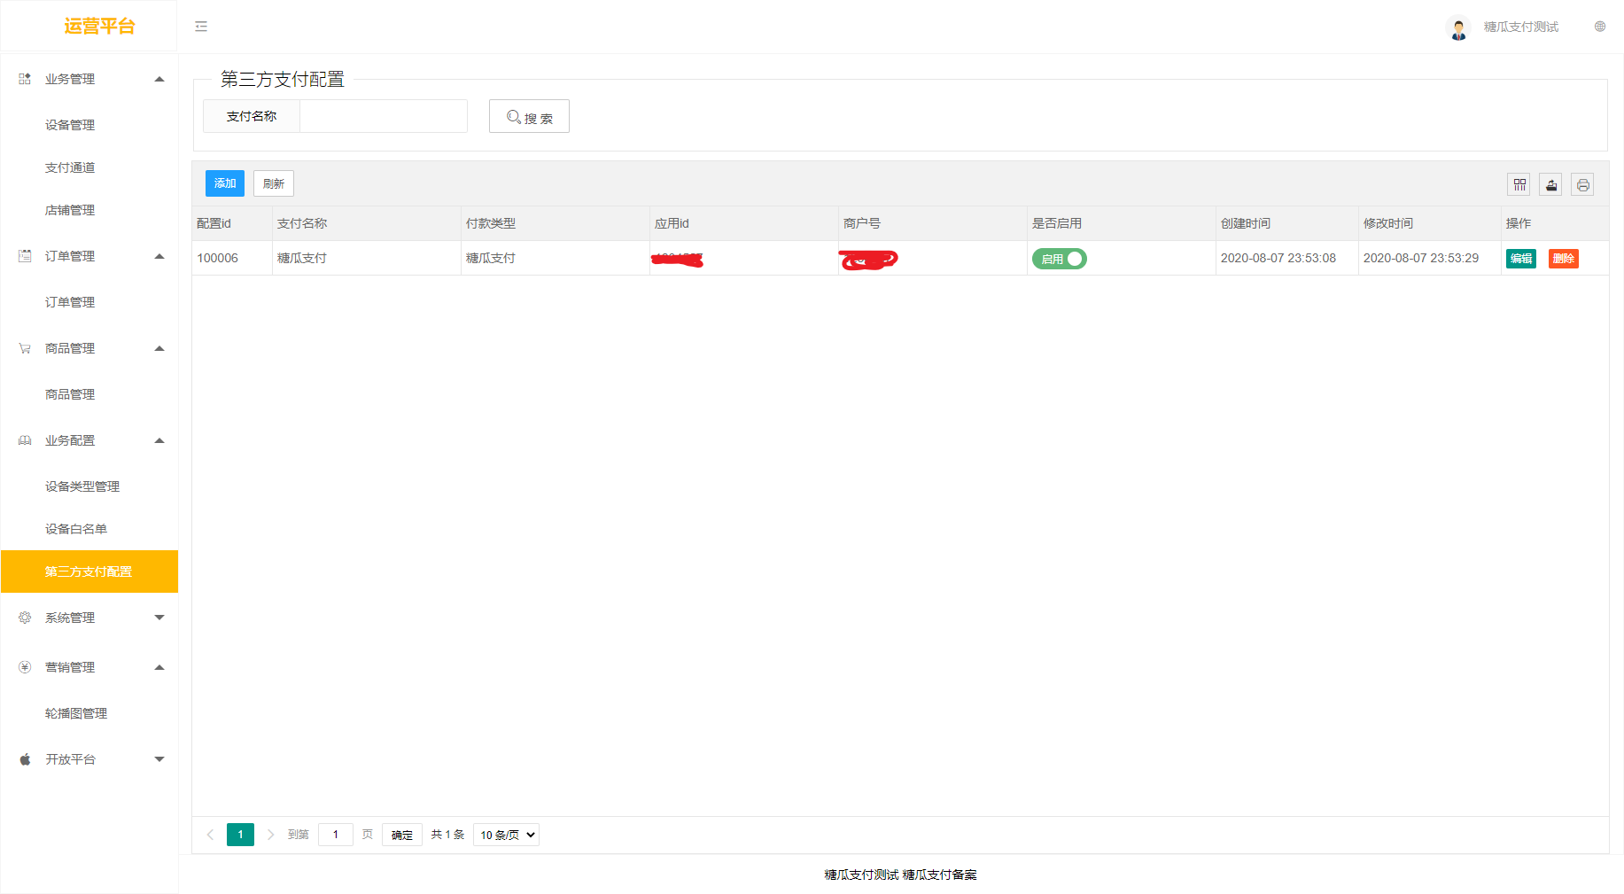
Task: Open 设备白名单 in the sidebar
Action: 76,529
